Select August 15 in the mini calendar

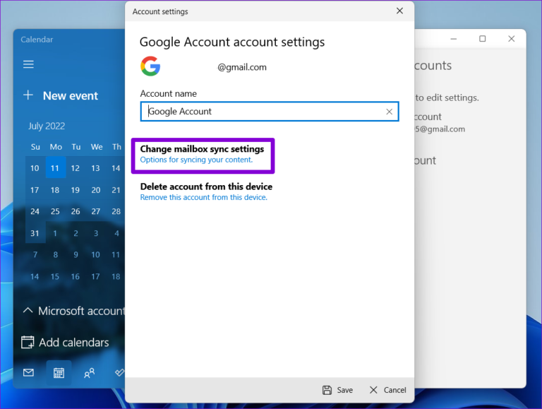click(x=55, y=276)
